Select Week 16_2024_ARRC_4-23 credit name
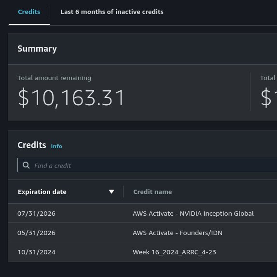 click(x=174, y=252)
